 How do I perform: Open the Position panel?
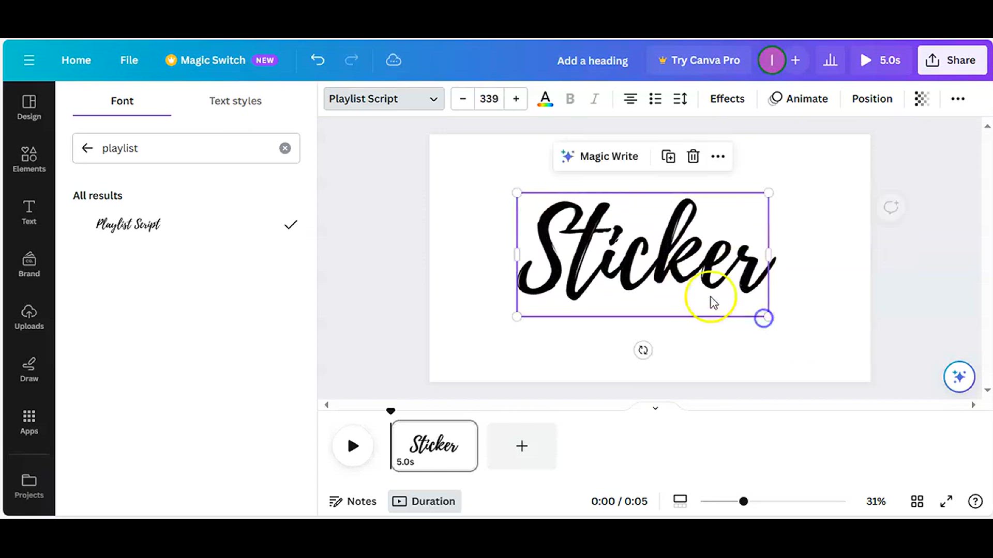(872, 99)
